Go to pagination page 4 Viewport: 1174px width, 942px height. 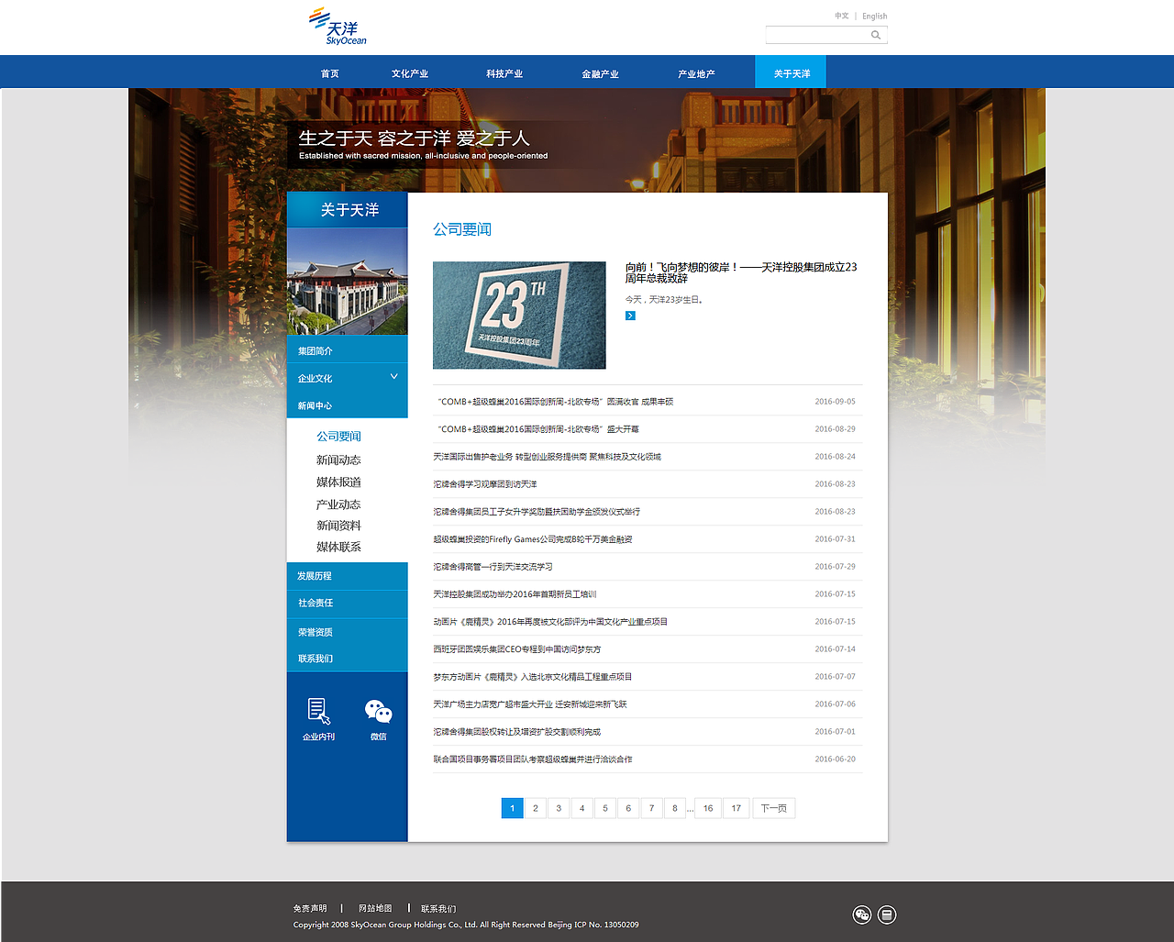[581, 808]
